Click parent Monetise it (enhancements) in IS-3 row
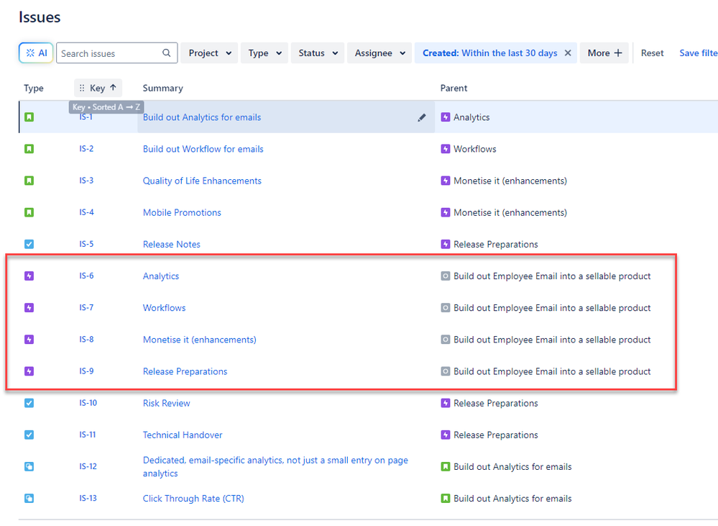The image size is (718, 526). (x=510, y=181)
